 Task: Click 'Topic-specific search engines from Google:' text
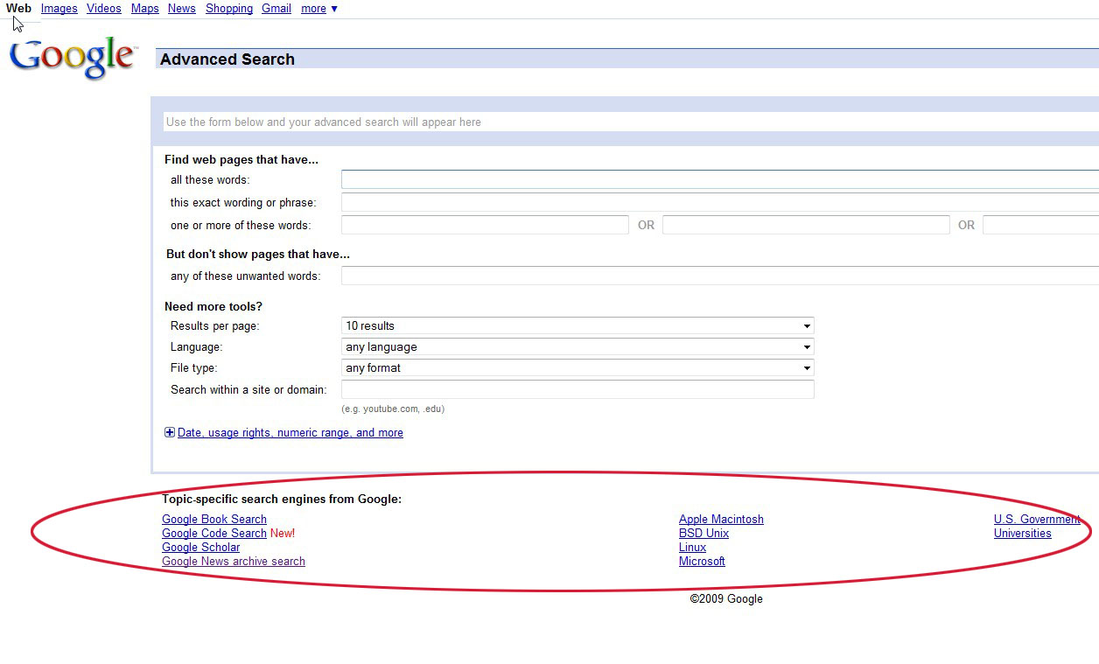pyautogui.click(x=282, y=500)
